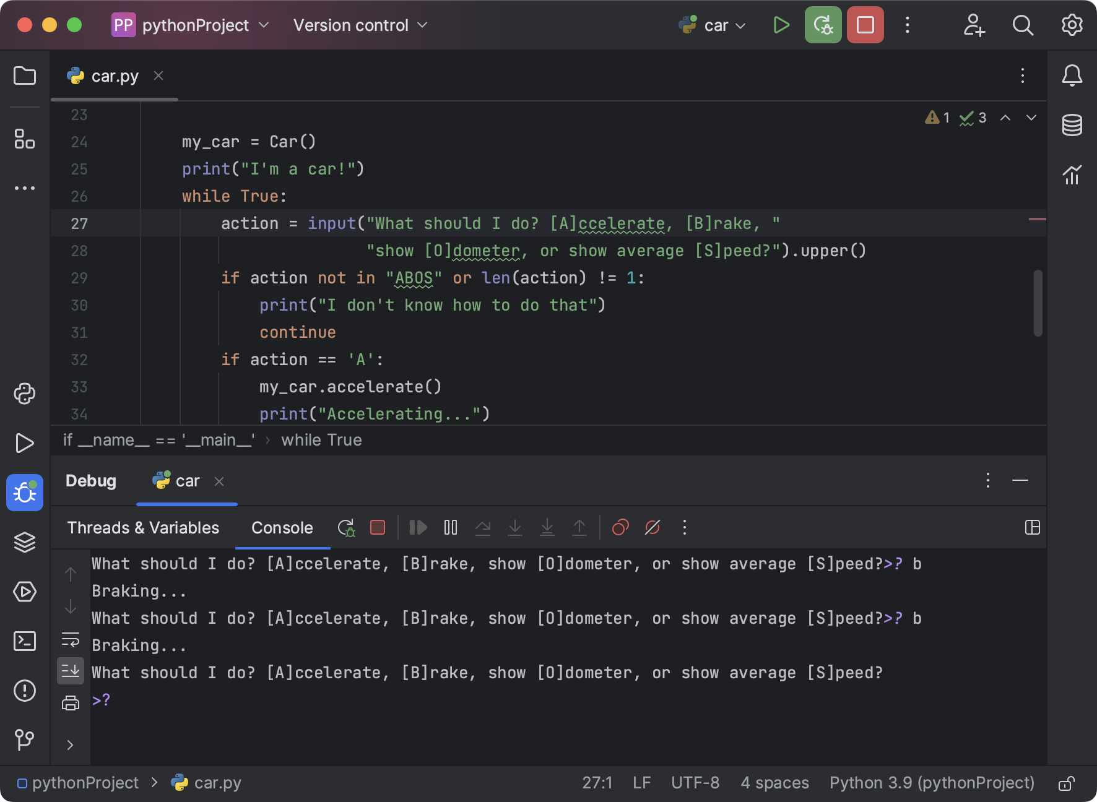The image size is (1097, 802).
Task: Step over the current line
Action: click(x=483, y=527)
